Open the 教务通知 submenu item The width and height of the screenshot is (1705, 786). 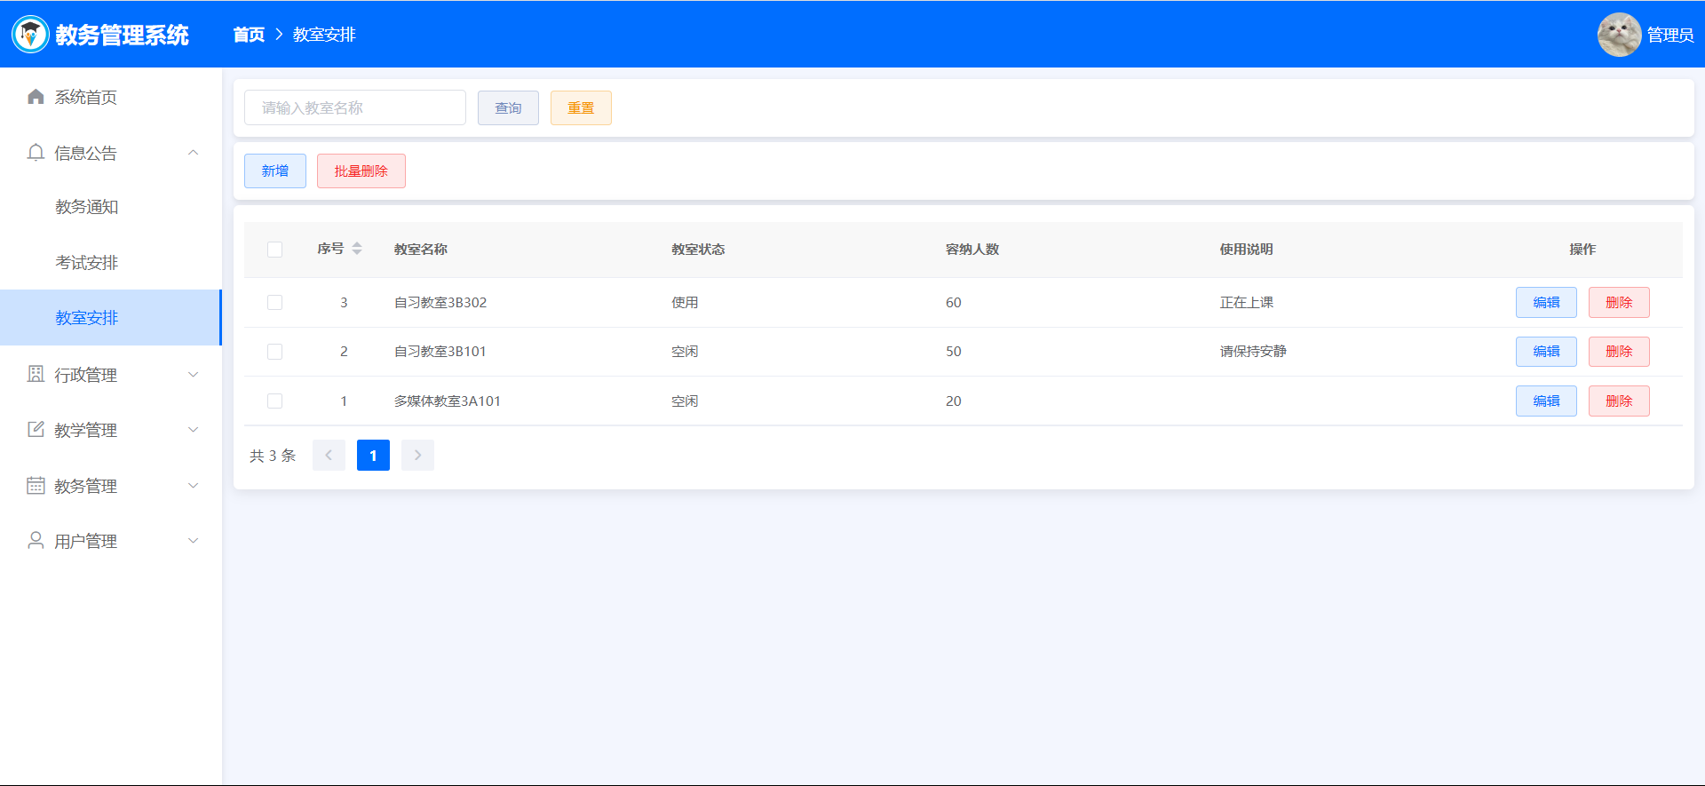(111, 207)
